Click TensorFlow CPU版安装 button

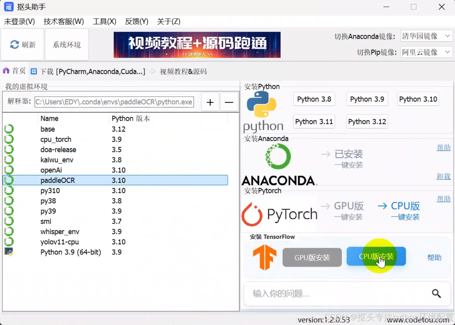click(376, 256)
